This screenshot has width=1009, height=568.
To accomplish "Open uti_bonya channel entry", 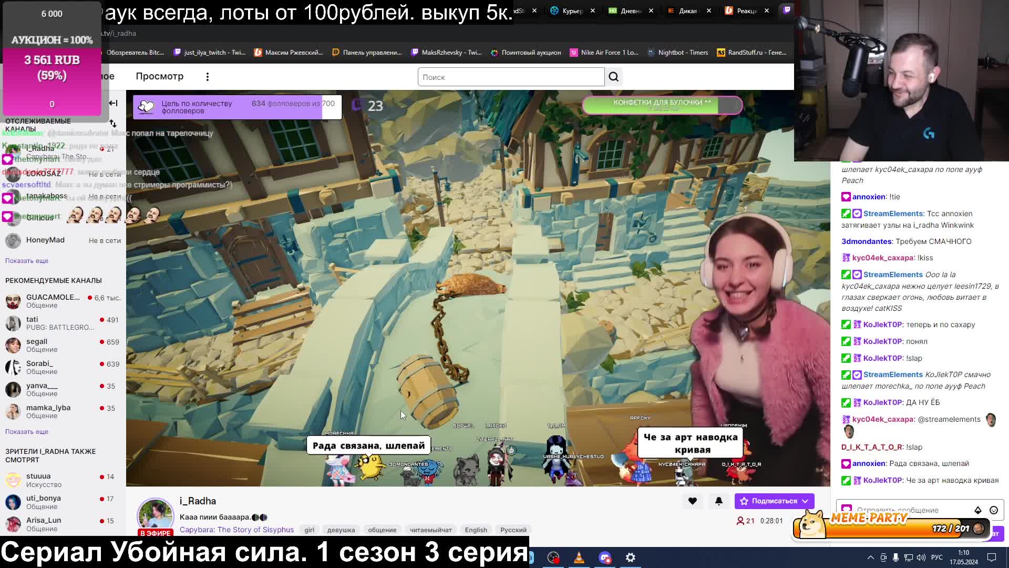I will click(x=63, y=502).
